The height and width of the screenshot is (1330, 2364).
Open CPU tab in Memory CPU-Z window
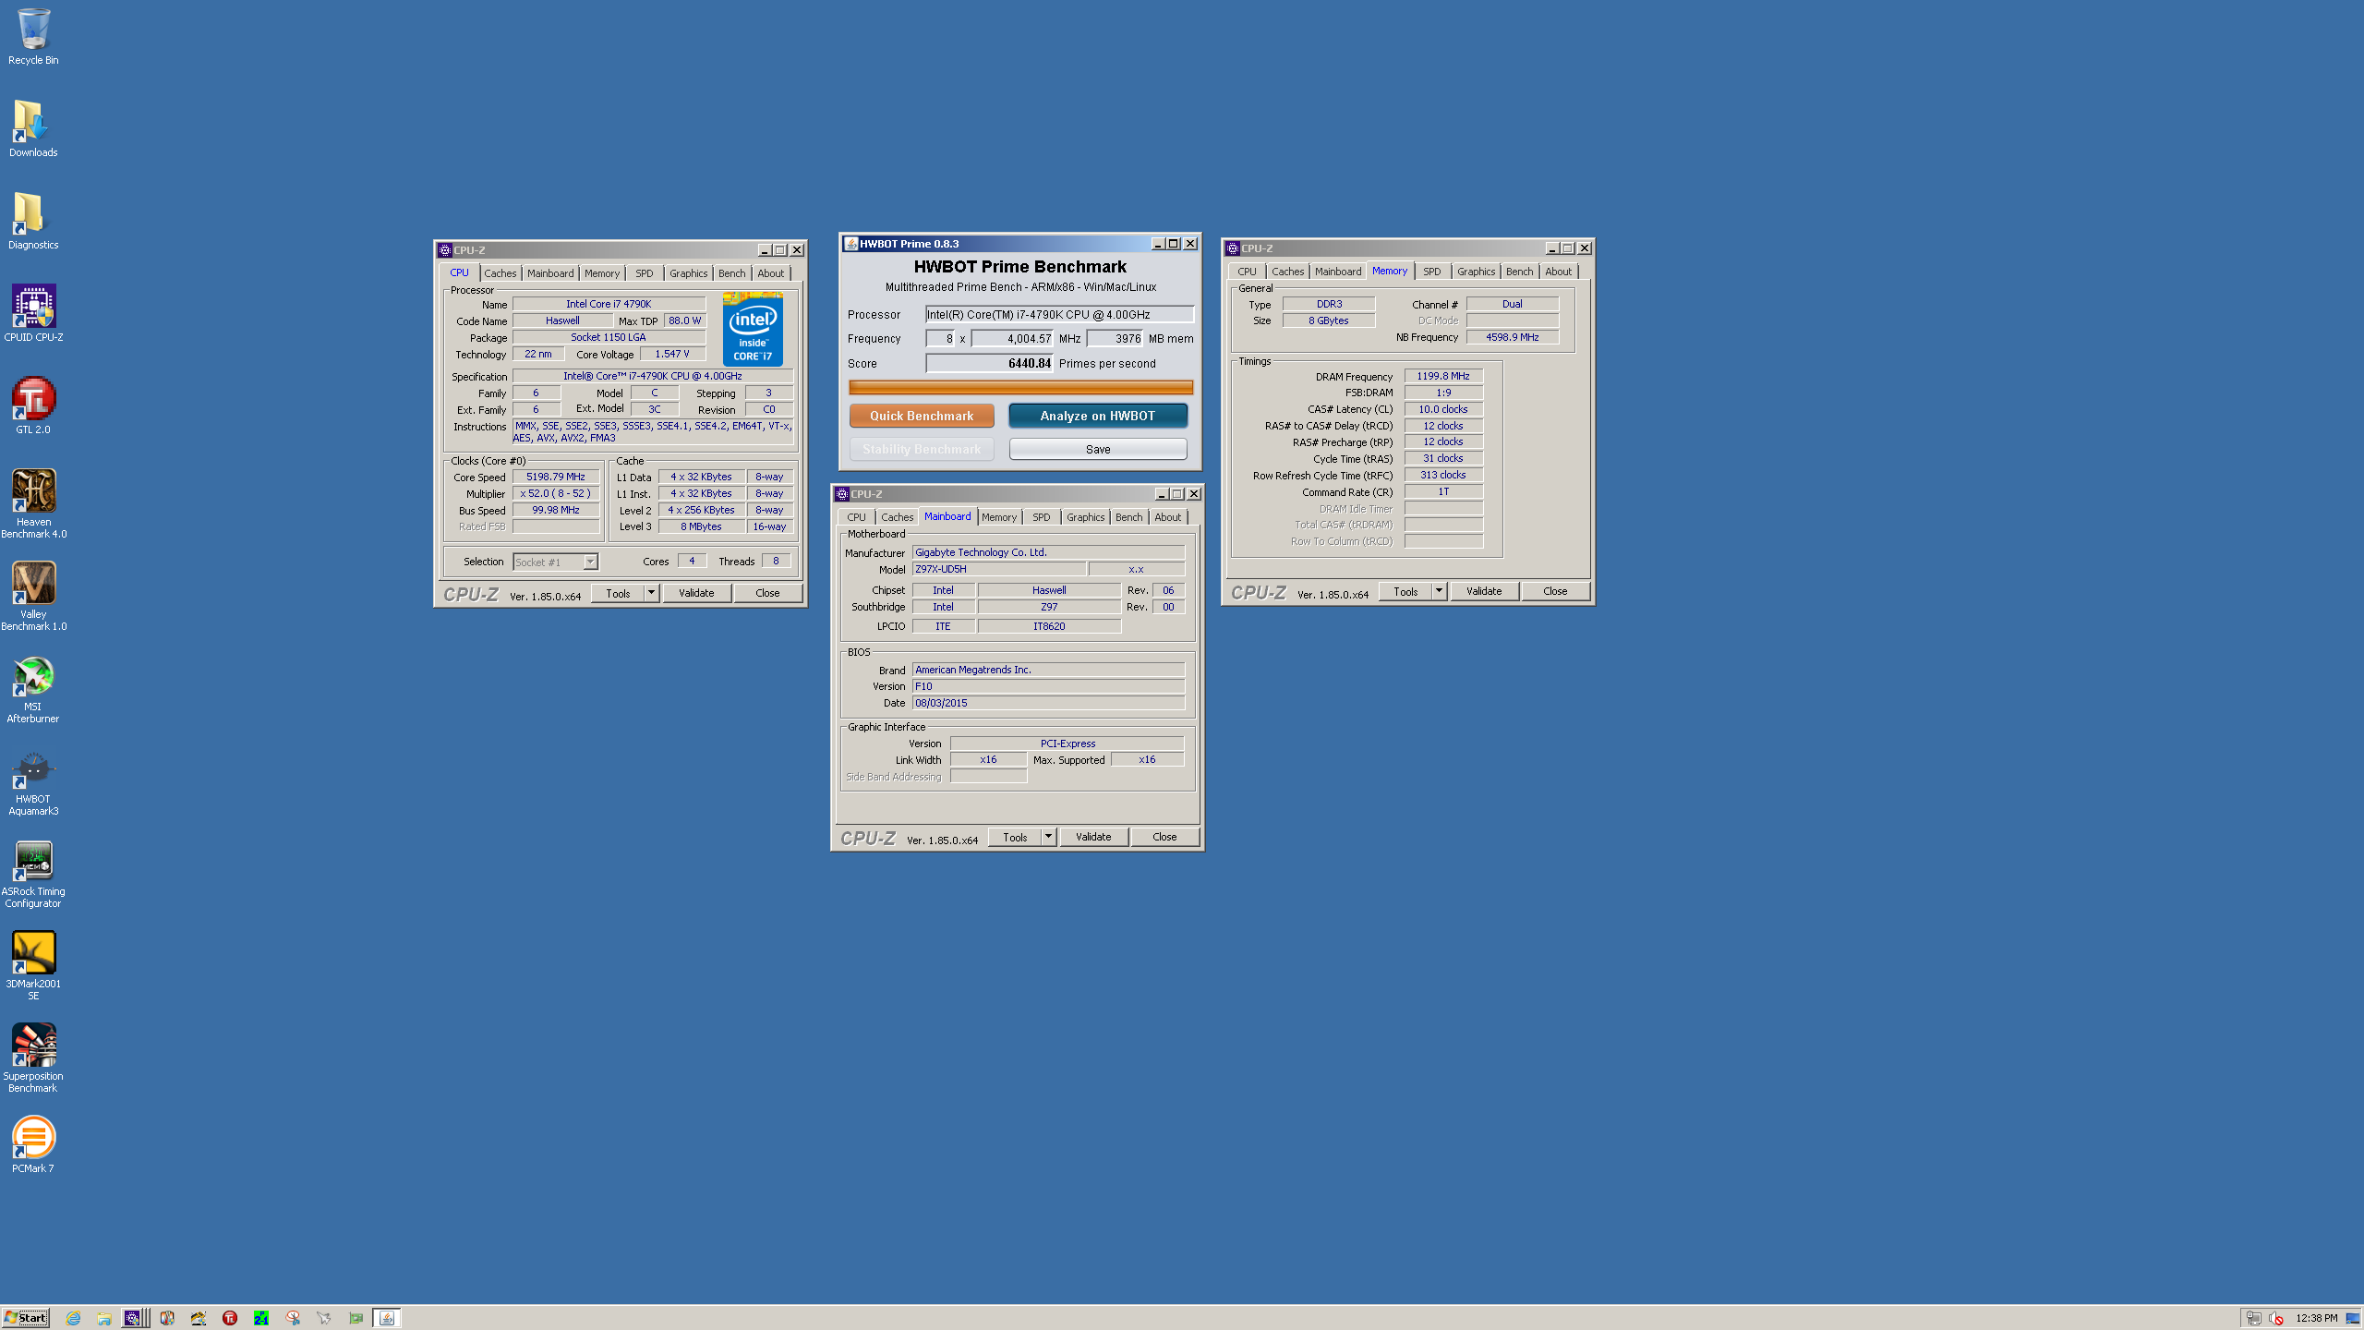[x=1248, y=272]
